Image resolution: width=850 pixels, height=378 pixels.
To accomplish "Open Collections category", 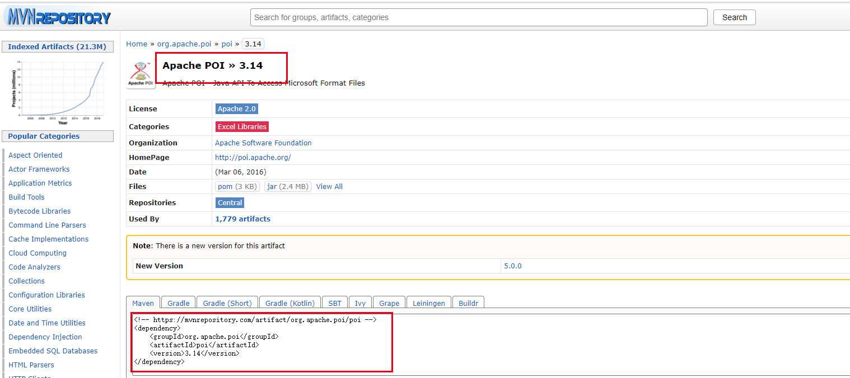I will coord(26,281).
